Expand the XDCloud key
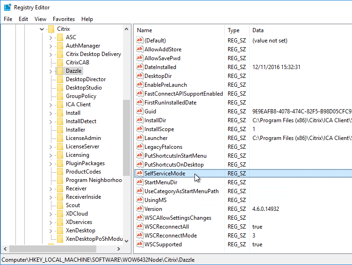Screen dimensions: 352x265 pos(51,214)
